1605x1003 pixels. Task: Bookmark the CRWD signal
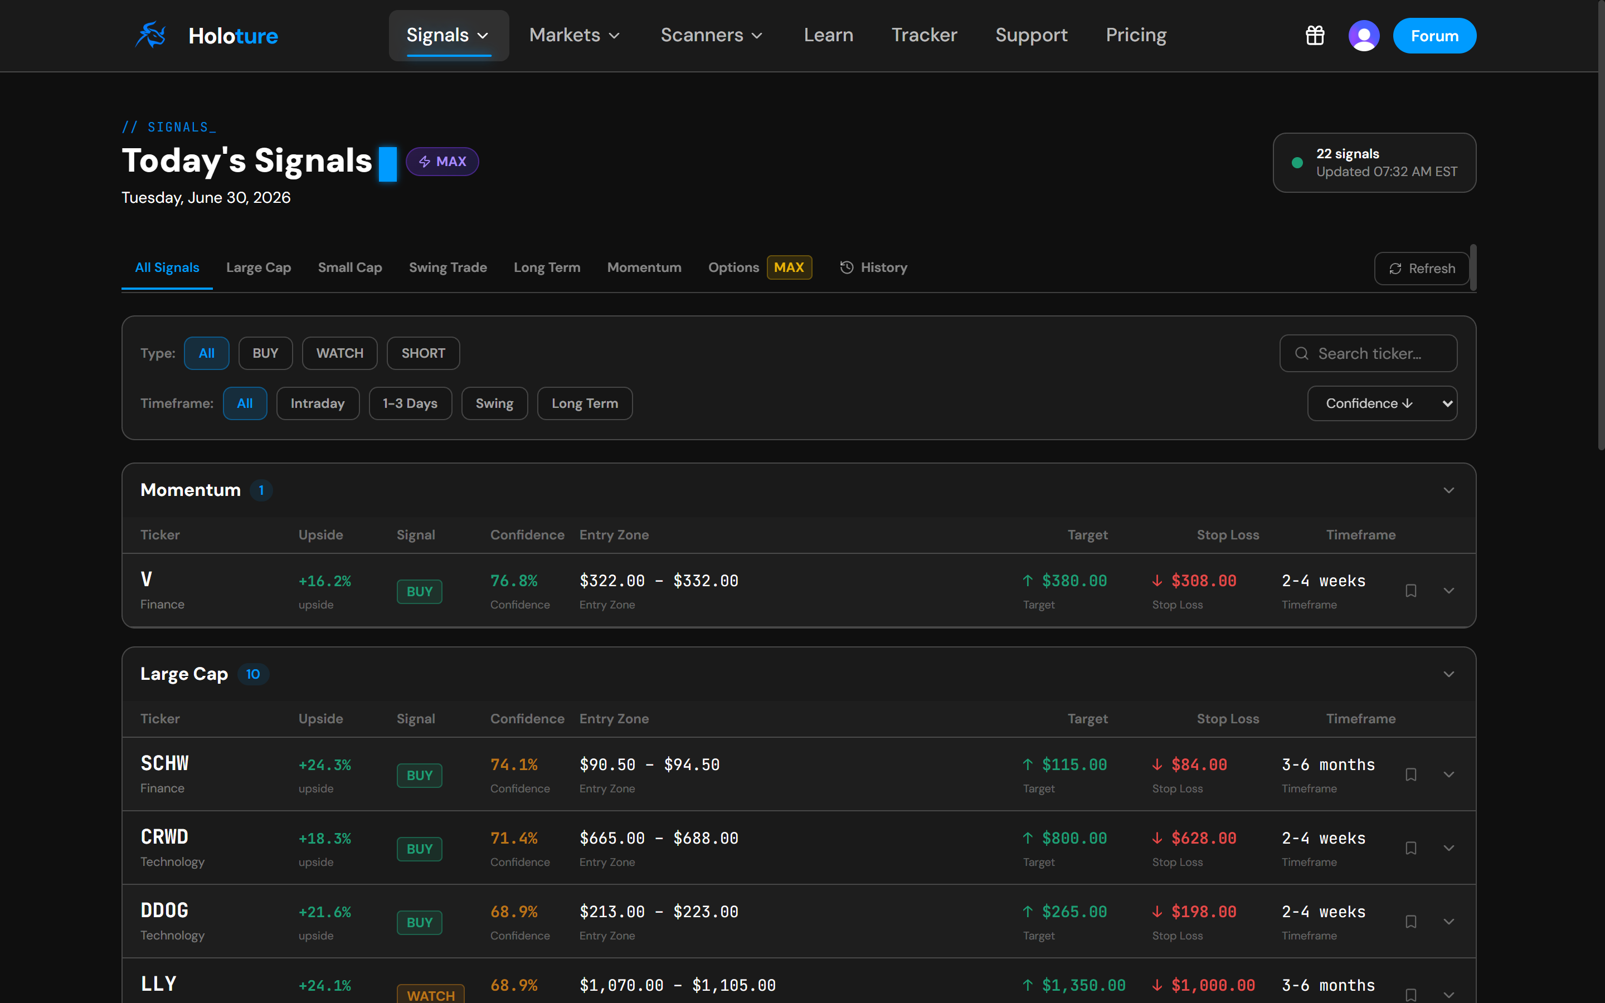coord(1411,848)
